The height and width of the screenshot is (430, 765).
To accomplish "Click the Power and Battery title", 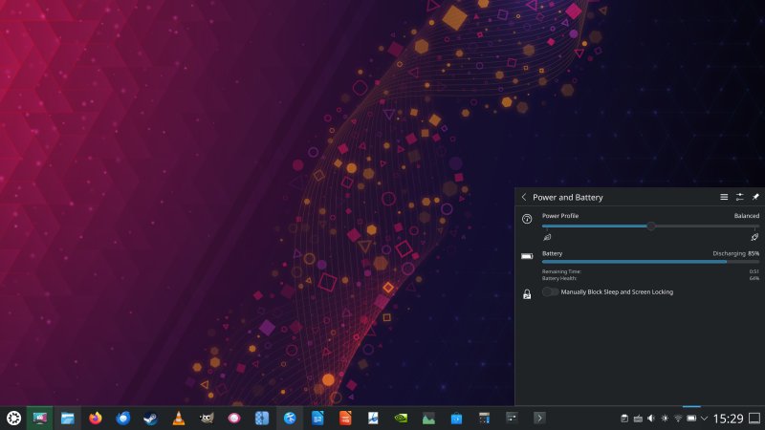I will click(568, 197).
